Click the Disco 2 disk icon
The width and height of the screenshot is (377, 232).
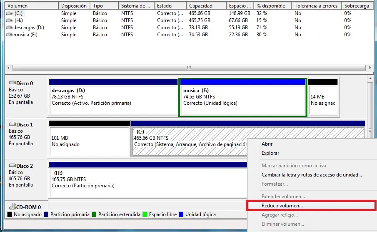pyautogui.click(x=12, y=166)
